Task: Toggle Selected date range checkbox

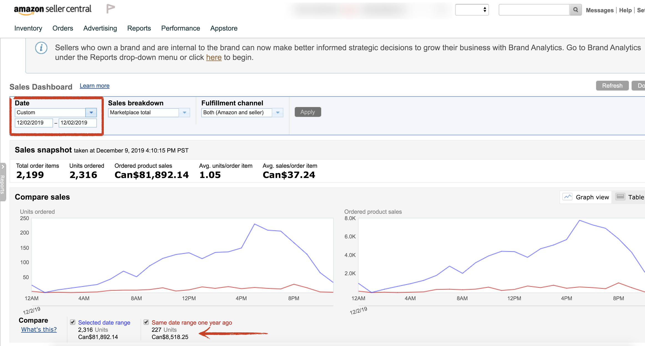Action: tap(73, 322)
